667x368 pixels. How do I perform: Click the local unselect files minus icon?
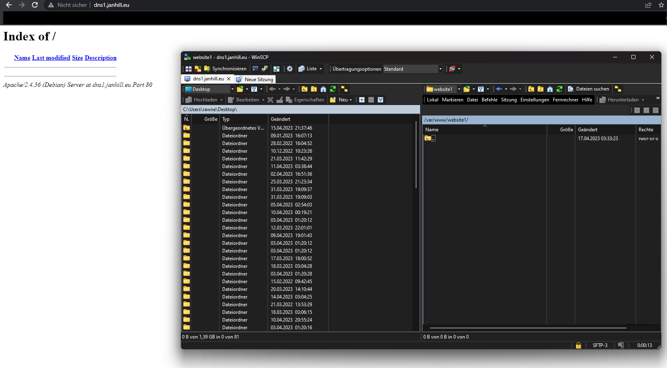click(x=371, y=100)
